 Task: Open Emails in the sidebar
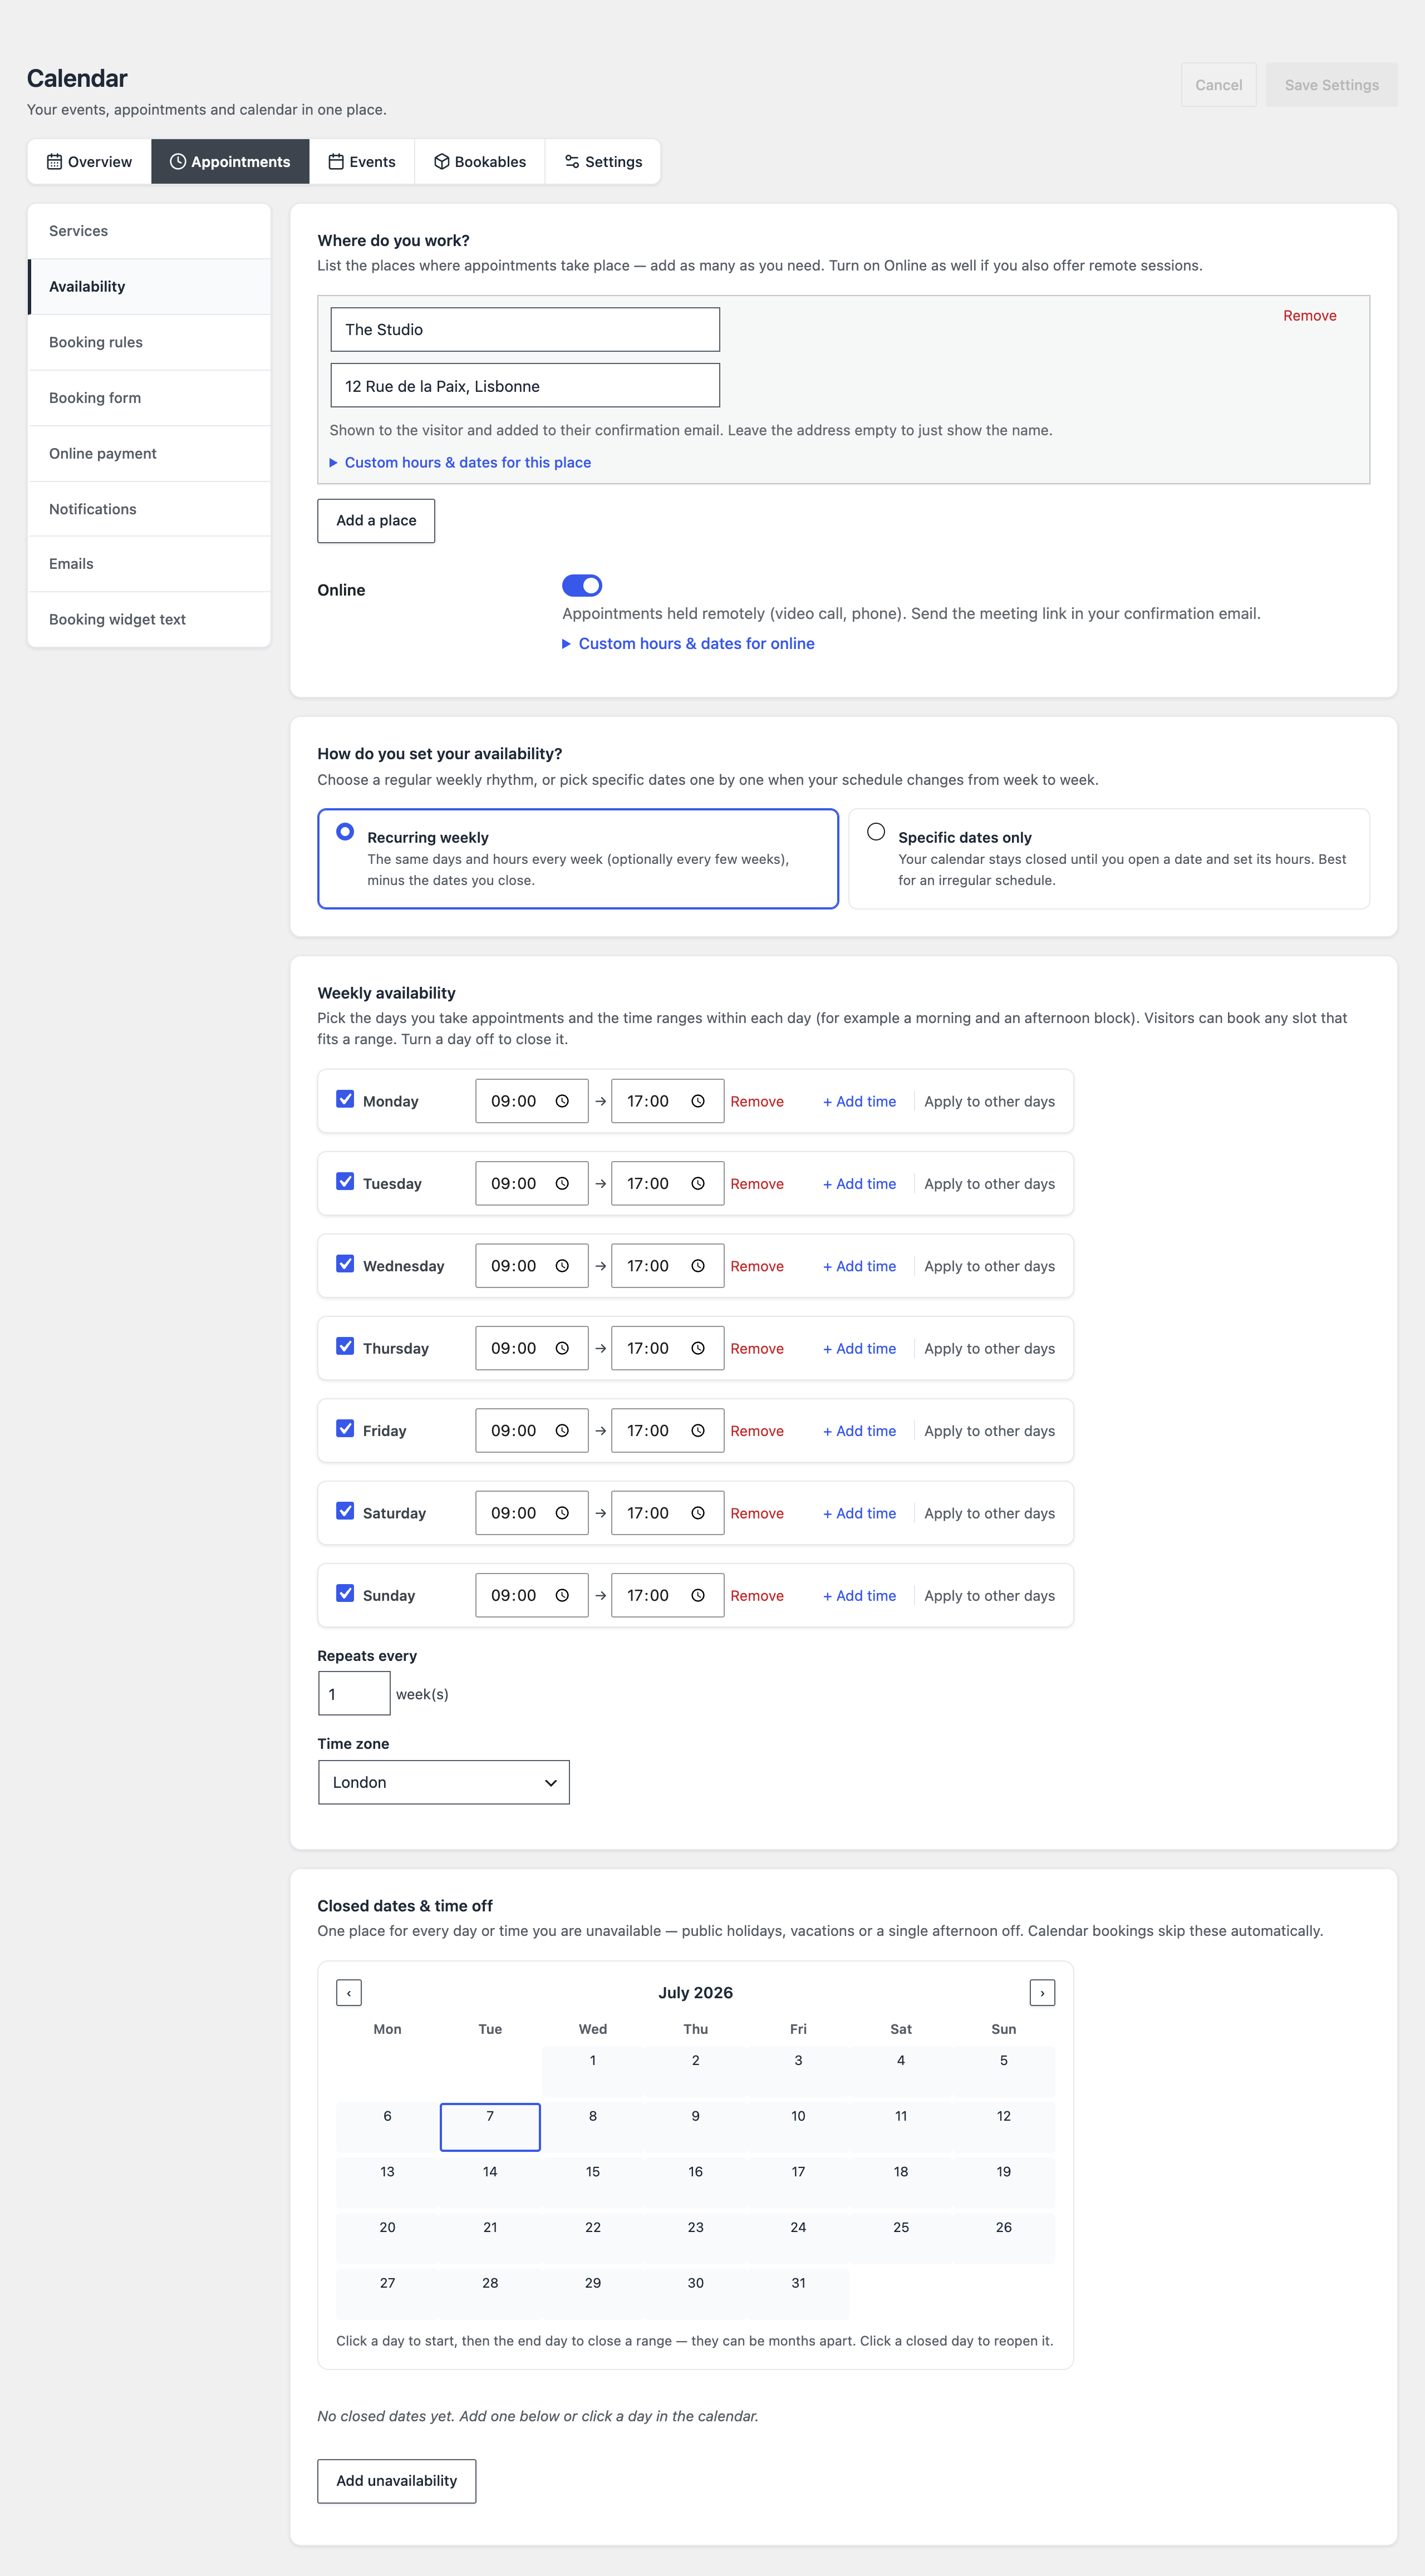[x=149, y=564]
